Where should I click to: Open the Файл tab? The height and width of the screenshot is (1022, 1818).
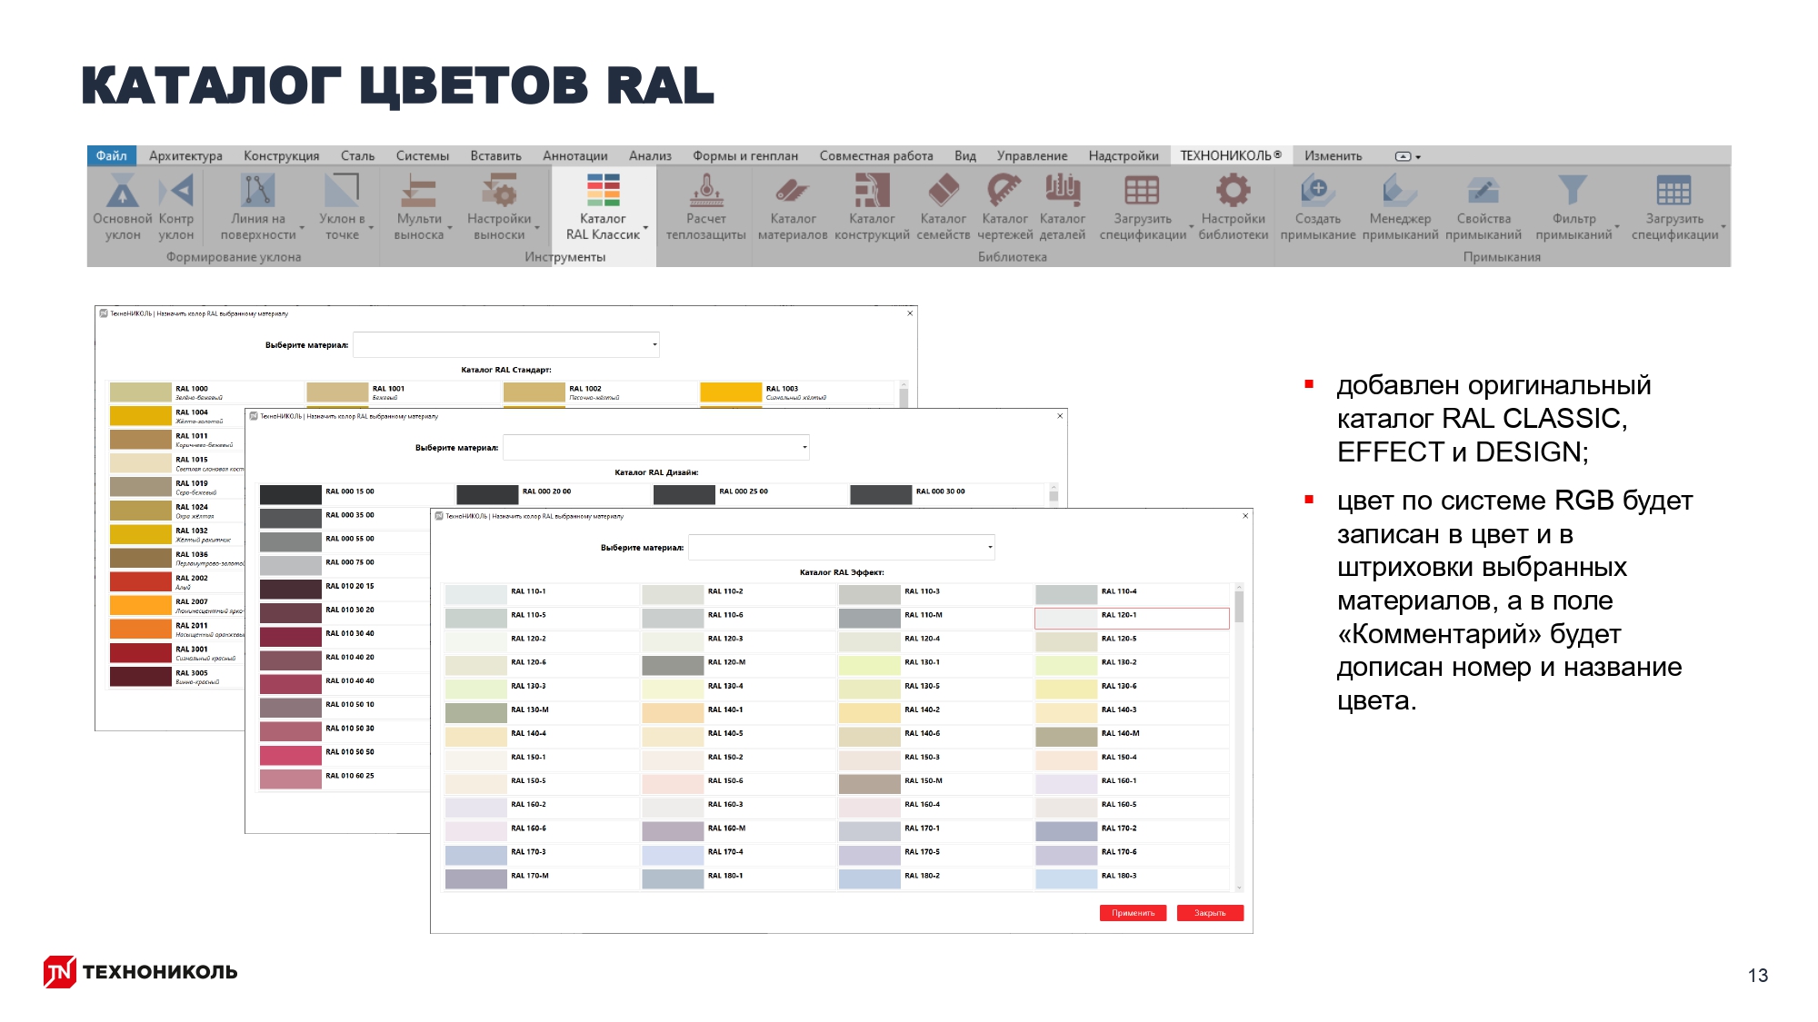112,155
